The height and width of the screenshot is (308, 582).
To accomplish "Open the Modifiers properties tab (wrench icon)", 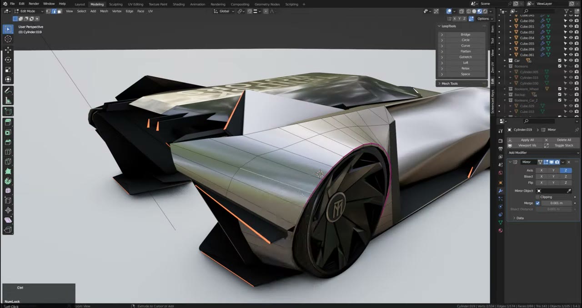I will [x=501, y=191].
